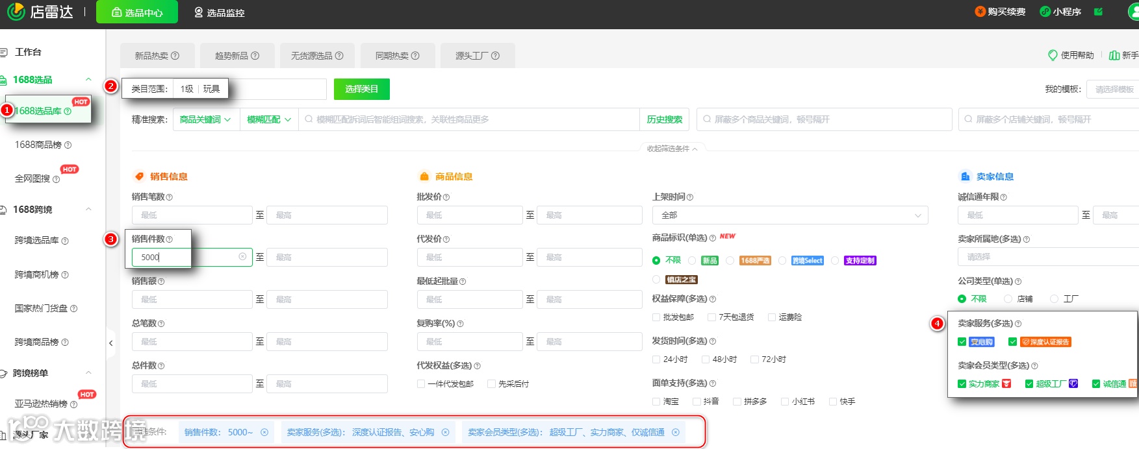Viewport: 1139px width, 449px height.
Task: Check the 先采后付 checkbox
Action: (491, 384)
